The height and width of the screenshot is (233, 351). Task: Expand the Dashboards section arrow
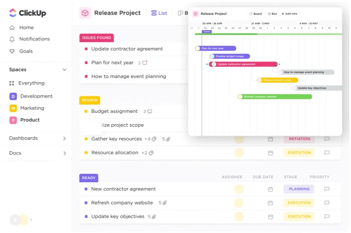(x=64, y=138)
